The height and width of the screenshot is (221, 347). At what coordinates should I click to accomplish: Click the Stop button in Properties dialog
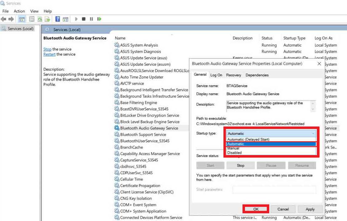point(240,165)
